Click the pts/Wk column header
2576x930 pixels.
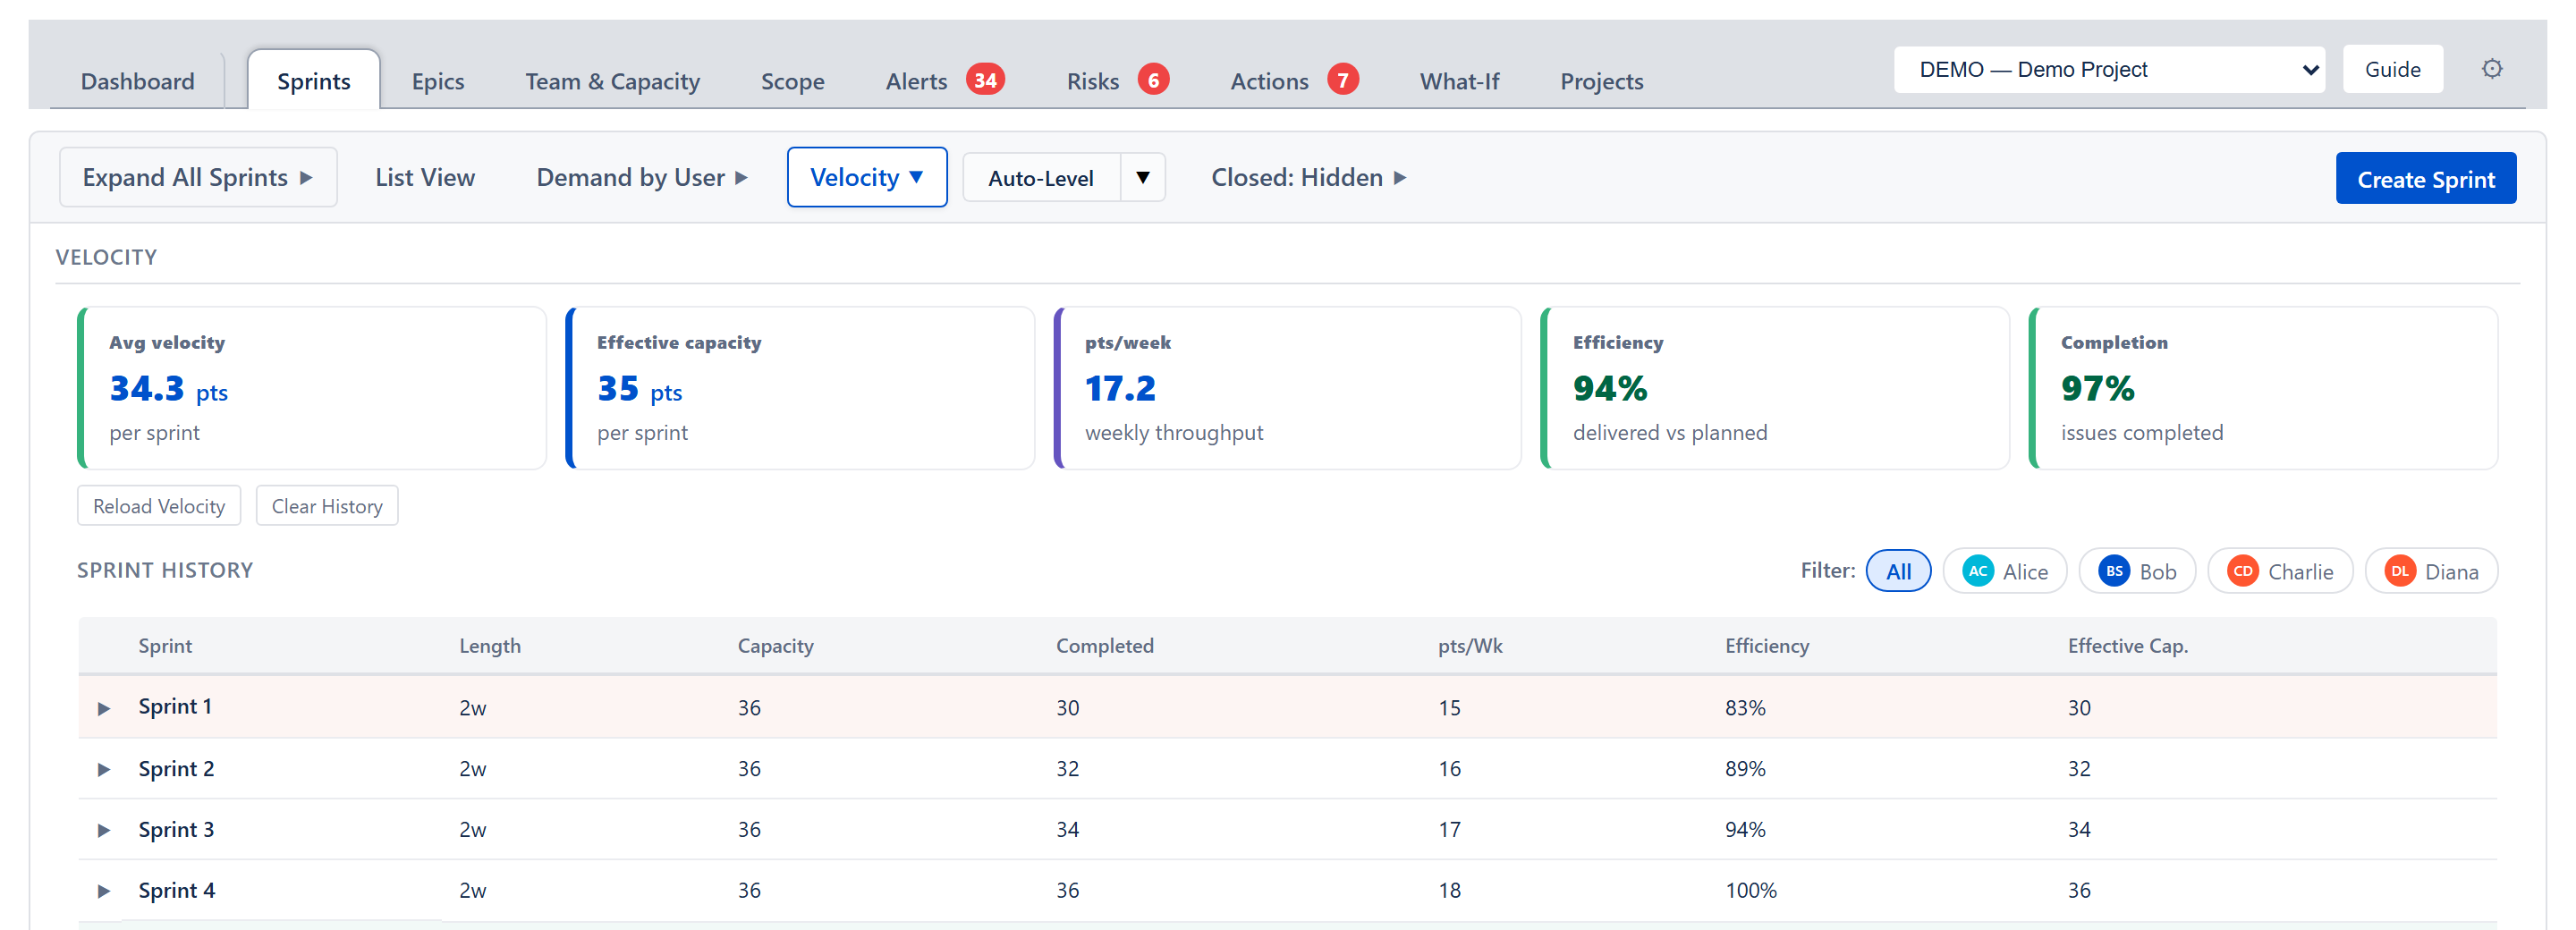click(x=1469, y=646)
